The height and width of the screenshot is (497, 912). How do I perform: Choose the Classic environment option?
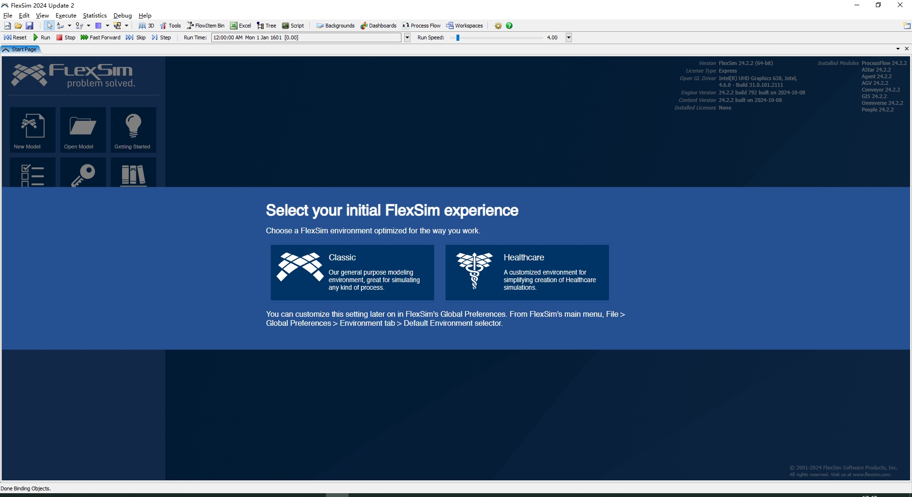coord(352,272)
